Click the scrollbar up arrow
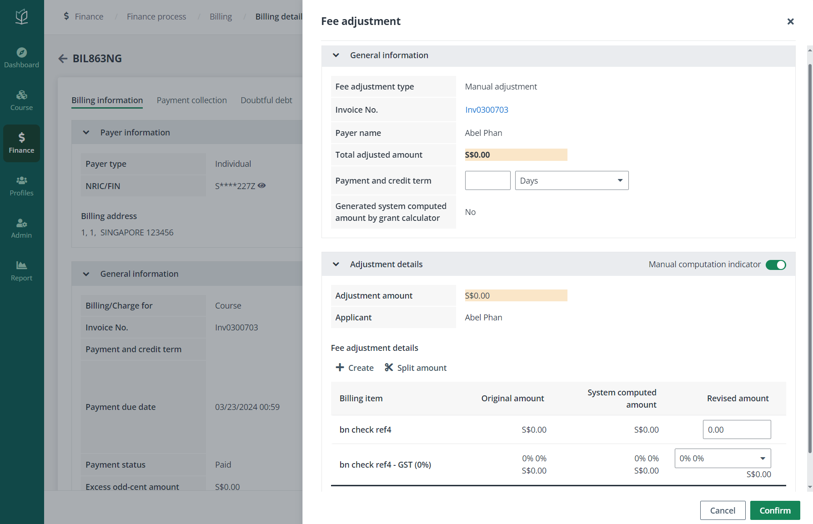This screenshot has height=524, width=813. coord(810,50)
